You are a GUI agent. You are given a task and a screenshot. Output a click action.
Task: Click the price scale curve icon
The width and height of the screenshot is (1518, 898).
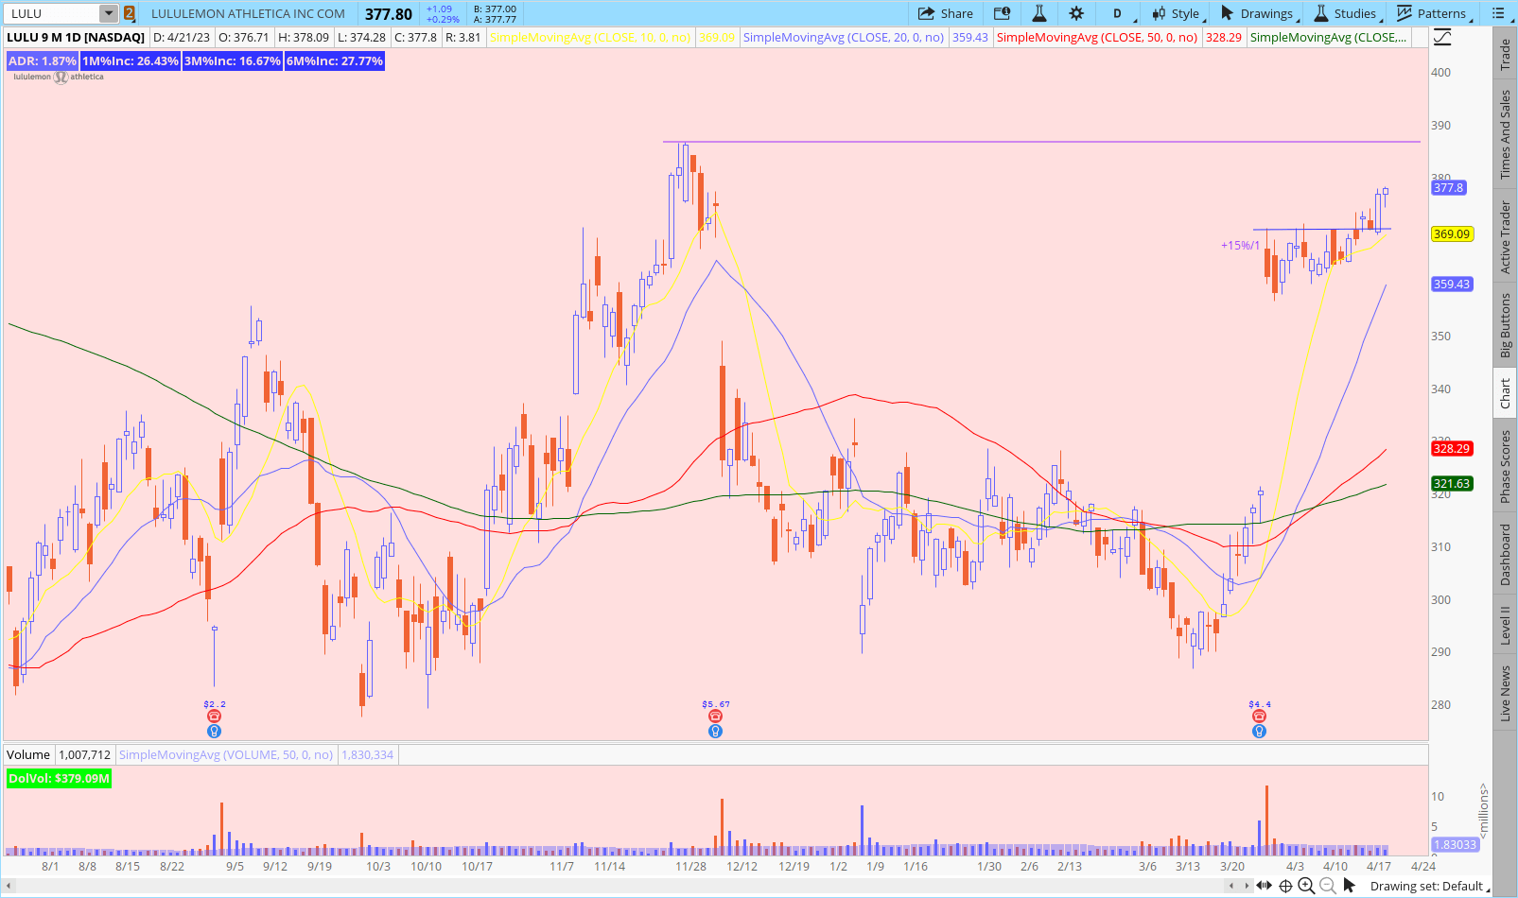tap(1441, 38)
